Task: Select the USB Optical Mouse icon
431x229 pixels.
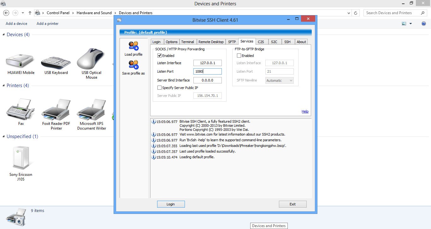Action: click(91, 58)
